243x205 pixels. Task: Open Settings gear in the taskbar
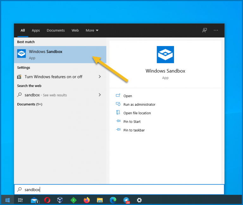(139, 200)
